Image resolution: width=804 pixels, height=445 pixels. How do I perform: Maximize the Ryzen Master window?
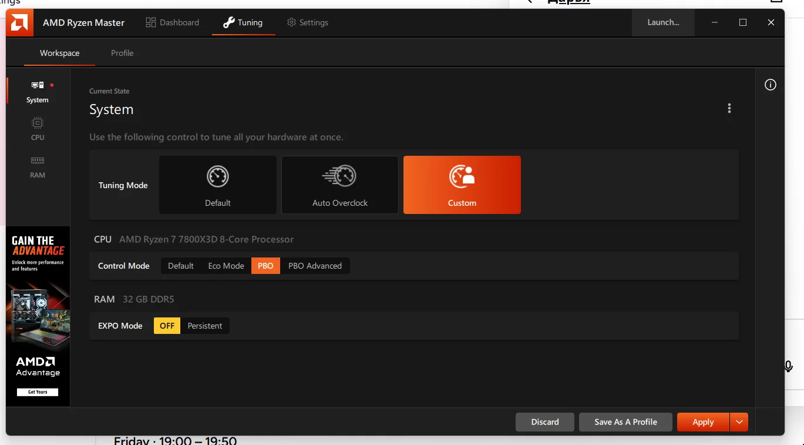coord(743,22)
